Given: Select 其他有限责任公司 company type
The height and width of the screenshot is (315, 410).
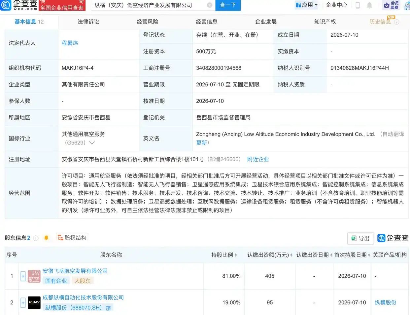Looking at the screenshot, I should tap(83, 85).
